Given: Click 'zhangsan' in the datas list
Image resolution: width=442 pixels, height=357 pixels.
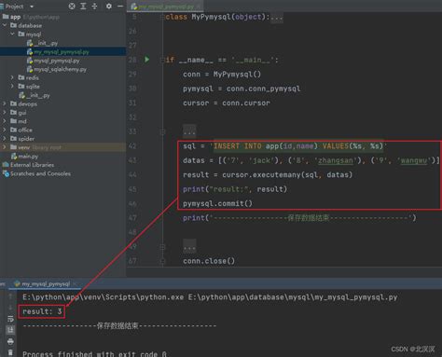Looking at the screenshot, I should [x=336, y=160].
